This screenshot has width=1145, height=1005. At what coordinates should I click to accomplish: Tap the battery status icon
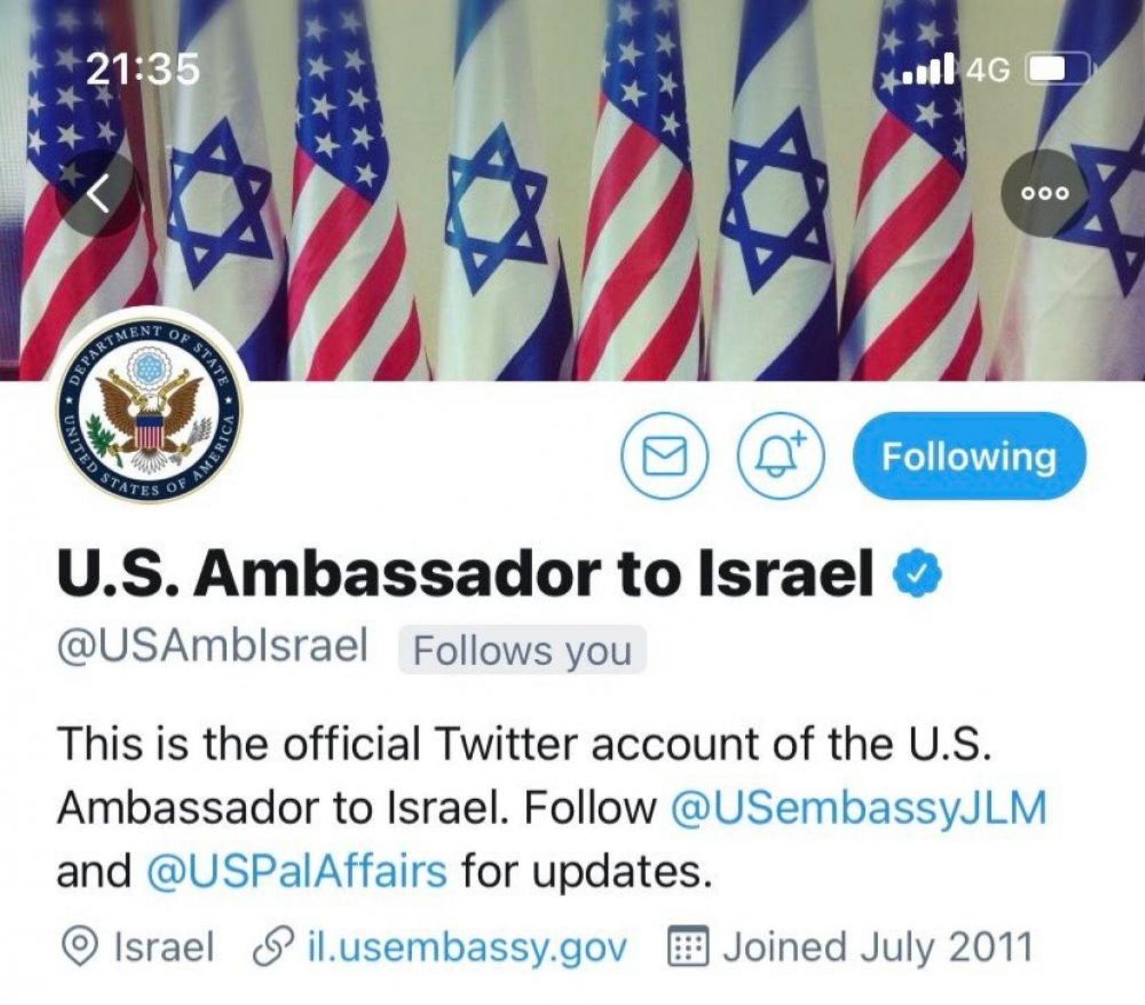point(1058,69)
